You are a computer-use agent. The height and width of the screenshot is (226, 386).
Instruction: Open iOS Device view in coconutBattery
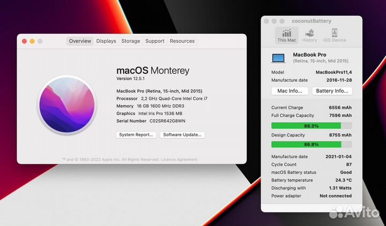pyautogui.click(x=335, y=35)
